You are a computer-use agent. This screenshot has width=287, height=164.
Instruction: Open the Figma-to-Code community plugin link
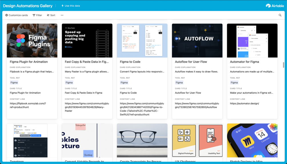click(x=142, y=109)
